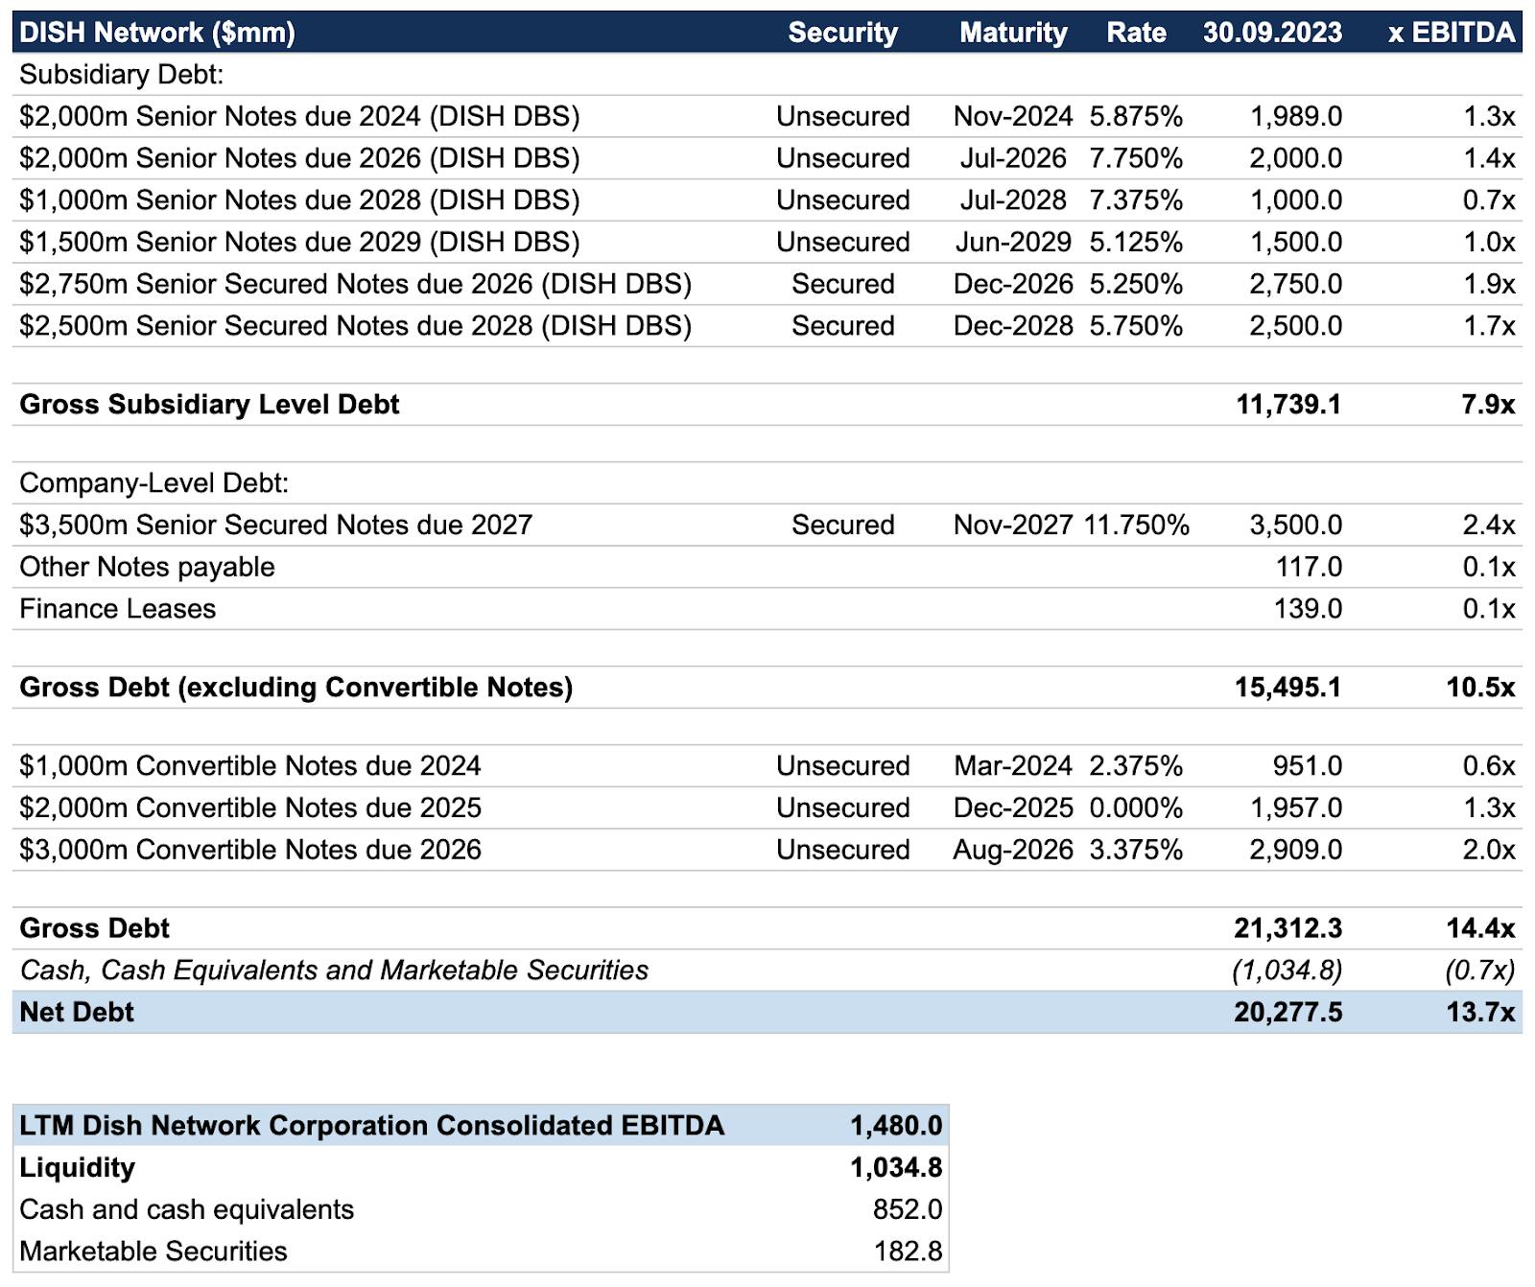Select 'LTM Dish Network Corporation Consolidated EBITDA'
Image resolution: width=1535 pixels, height=1287 pixels.
click(371, 1126)
